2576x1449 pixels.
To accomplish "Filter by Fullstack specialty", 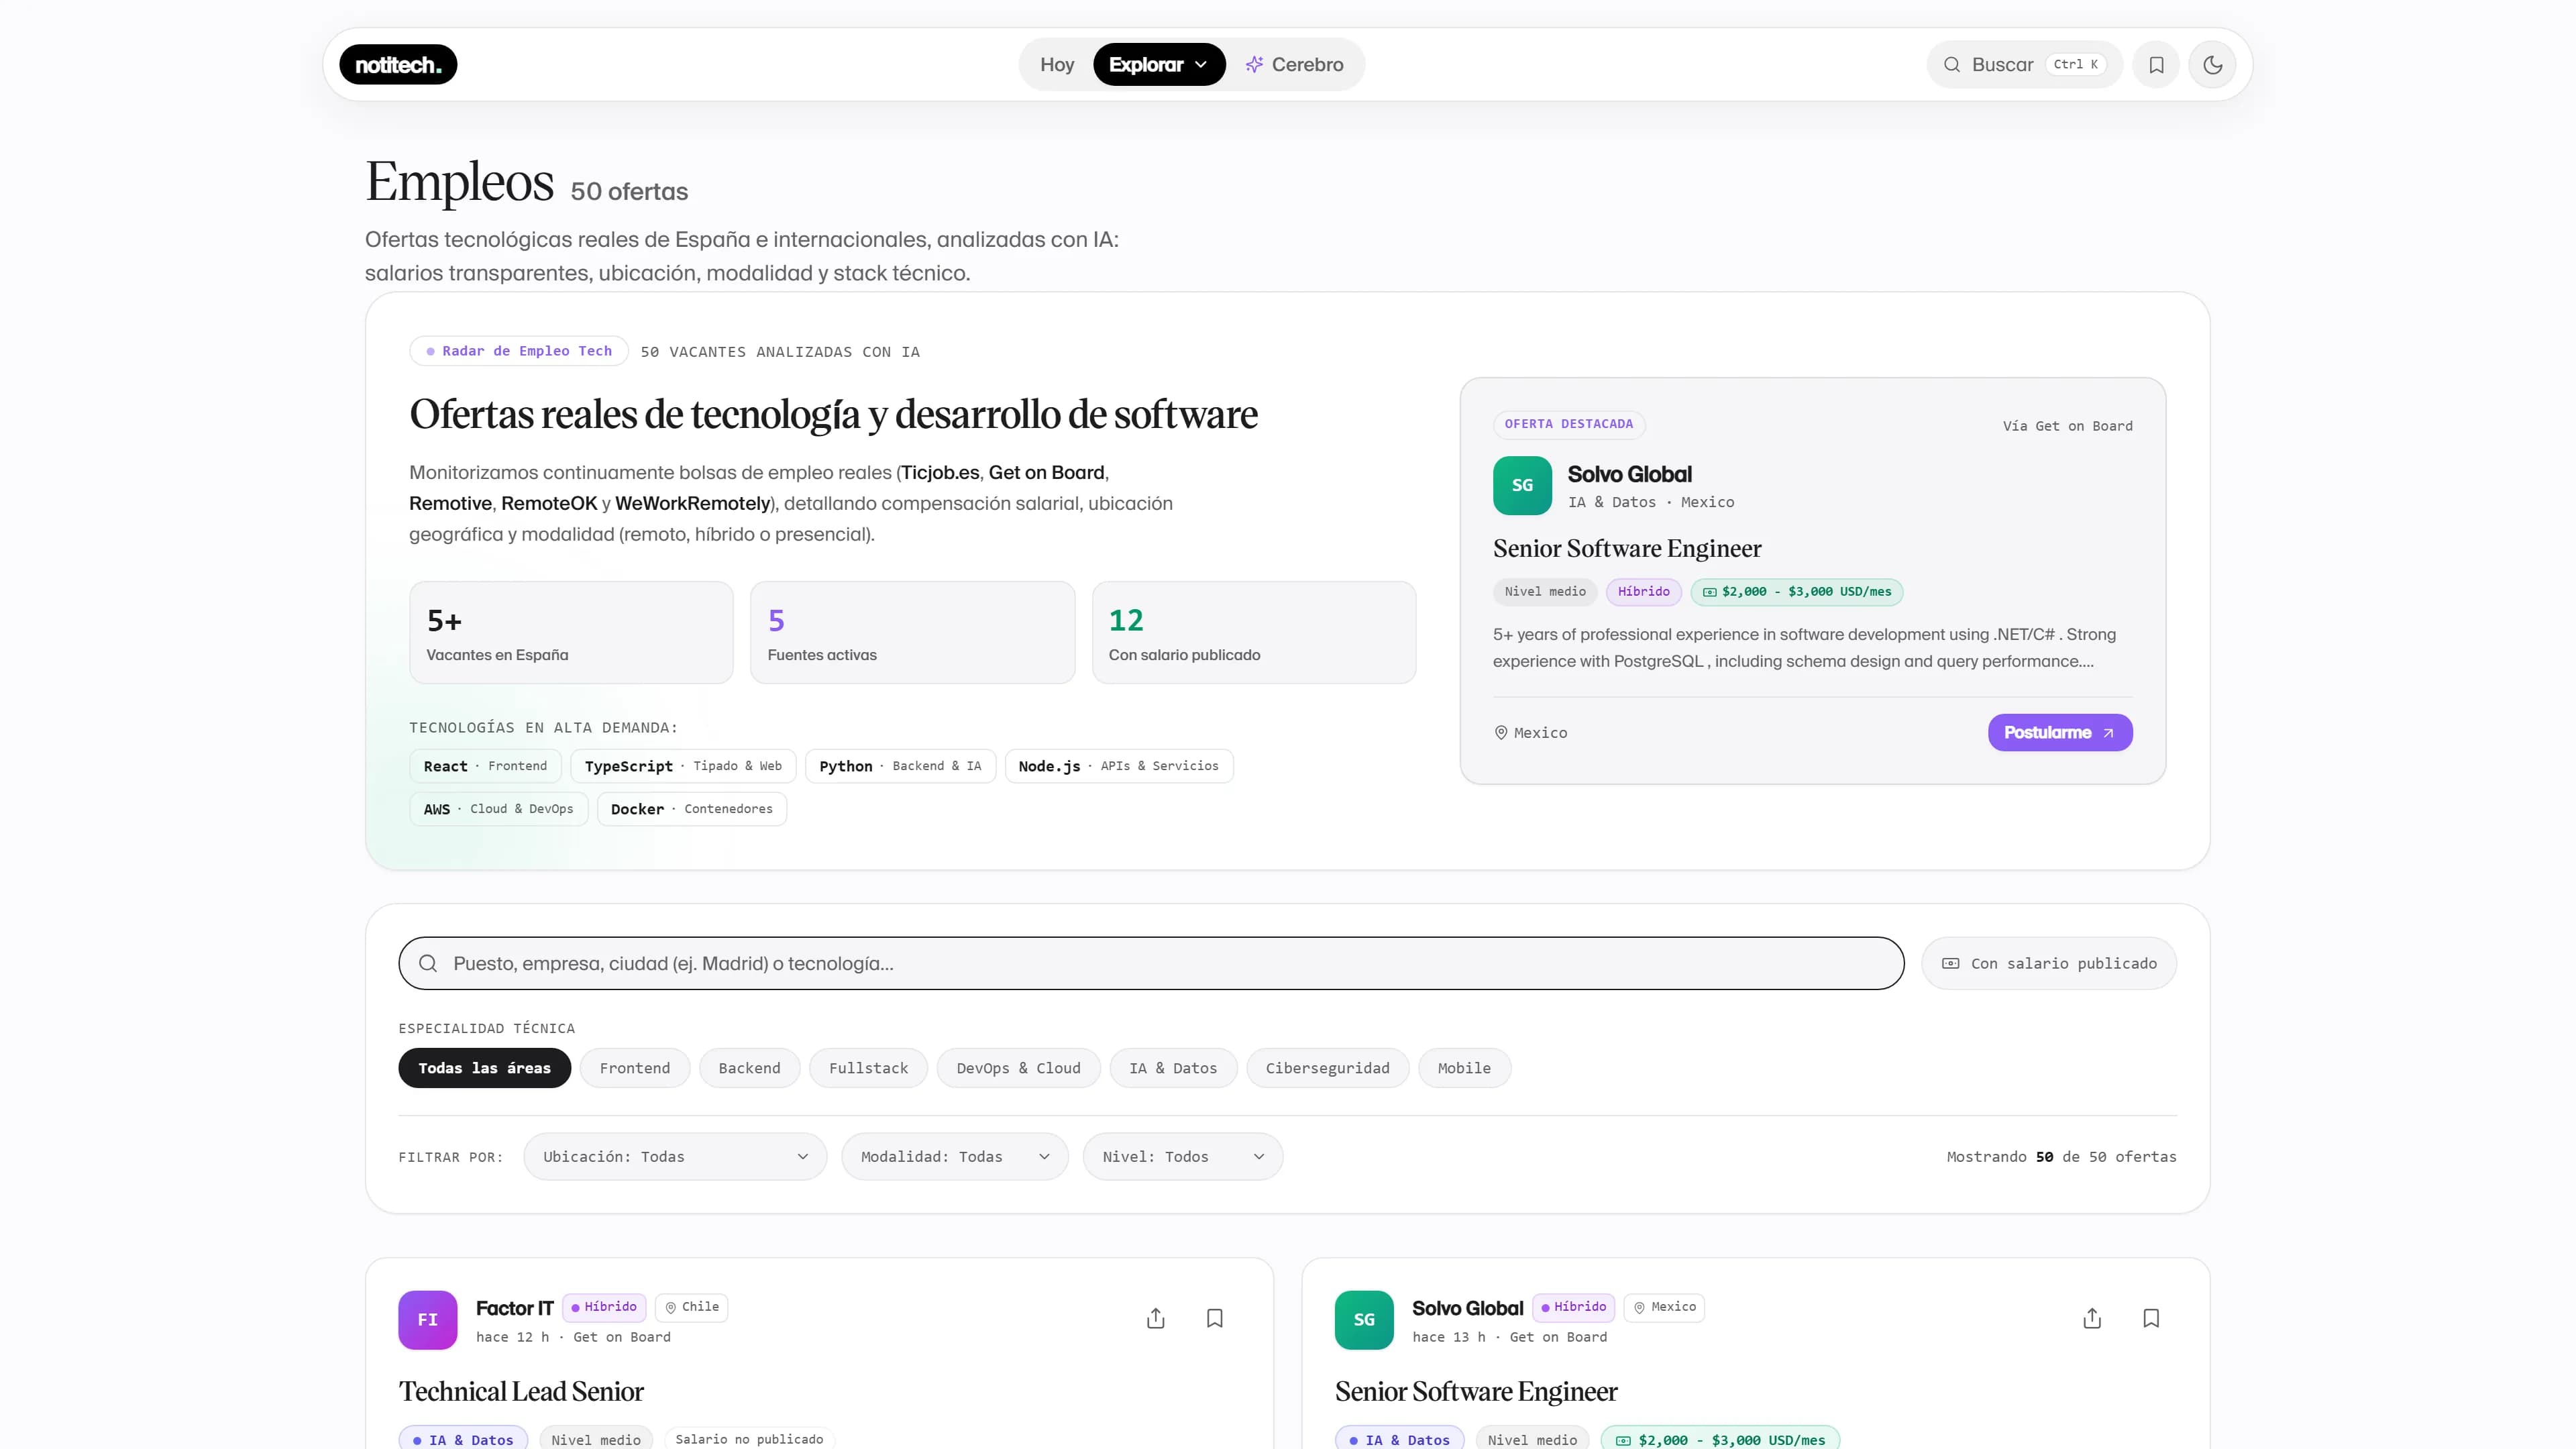I will (868, 1068).
